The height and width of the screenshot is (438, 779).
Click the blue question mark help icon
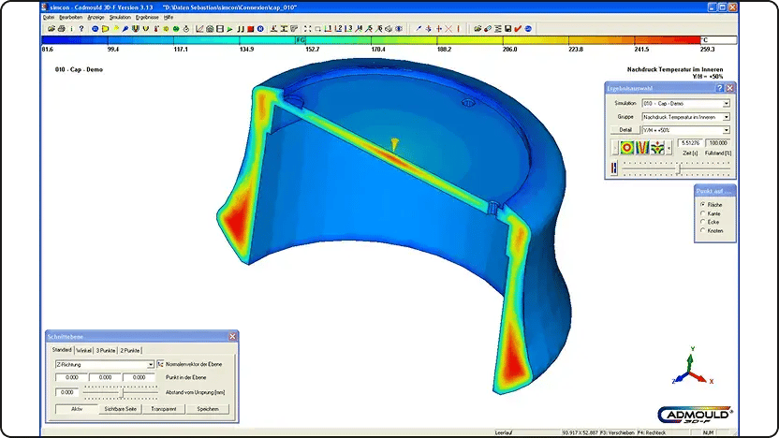tap(81, 29)
